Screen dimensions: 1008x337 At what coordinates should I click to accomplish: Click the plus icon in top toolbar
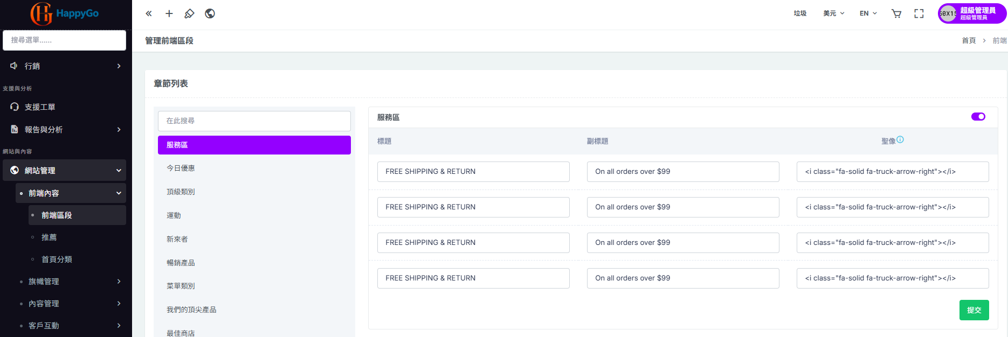point(169,13)
